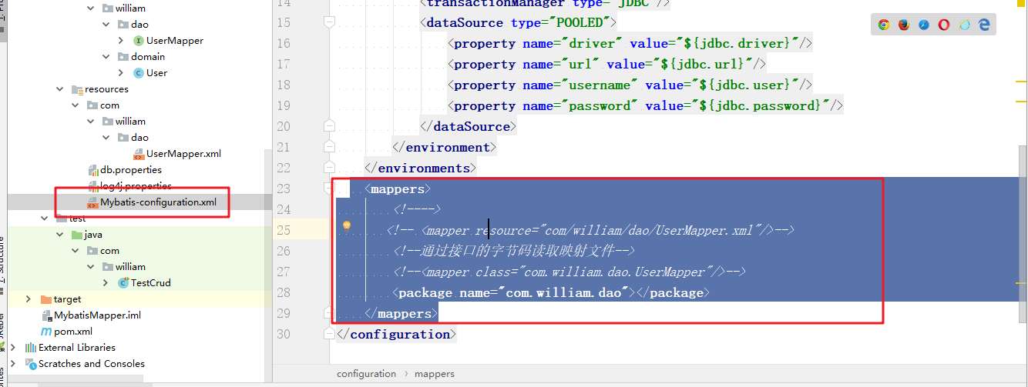This screenshot has width=1028, height=387.
Task: Open preview in Internet Explorer icon
Action: pos(964,25)
